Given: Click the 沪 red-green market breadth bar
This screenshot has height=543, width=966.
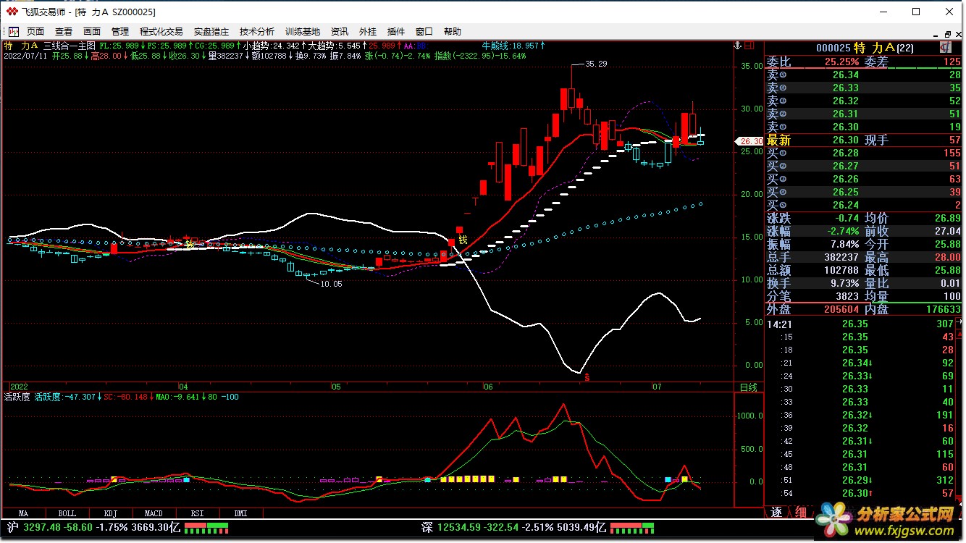Looking at the screenshot, I should click(206, 528).
